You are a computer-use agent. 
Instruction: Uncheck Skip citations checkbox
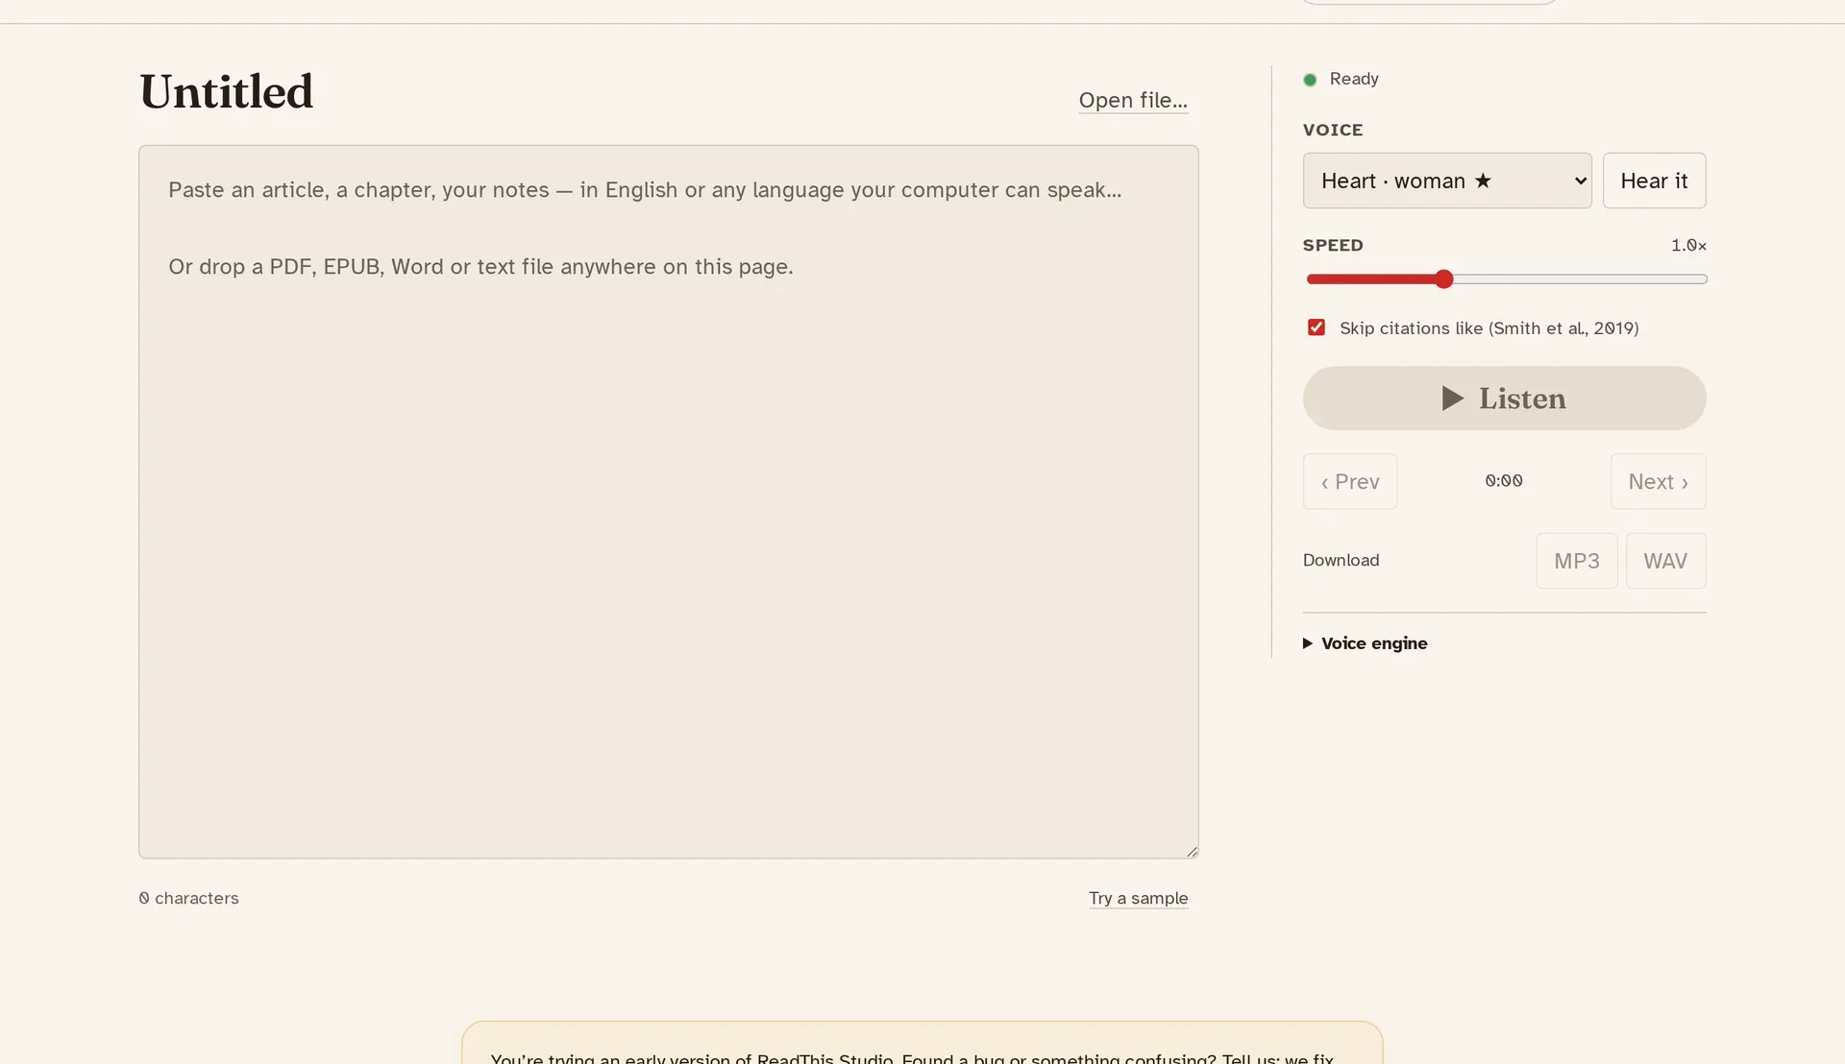1316,327
